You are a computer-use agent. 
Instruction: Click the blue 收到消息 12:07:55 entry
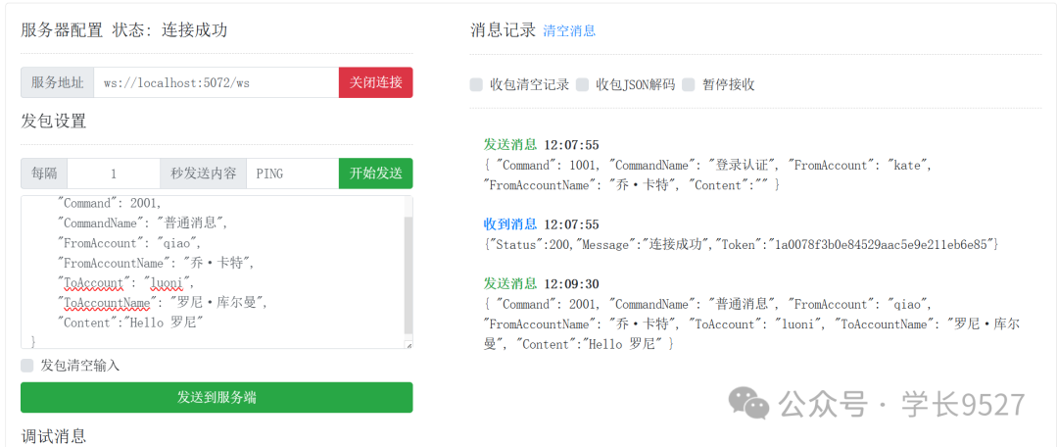pos(541,224)
